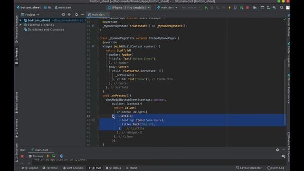Fold the ListTile block at line 42
This screenshot has height=171, width=304.
[98, 116]
